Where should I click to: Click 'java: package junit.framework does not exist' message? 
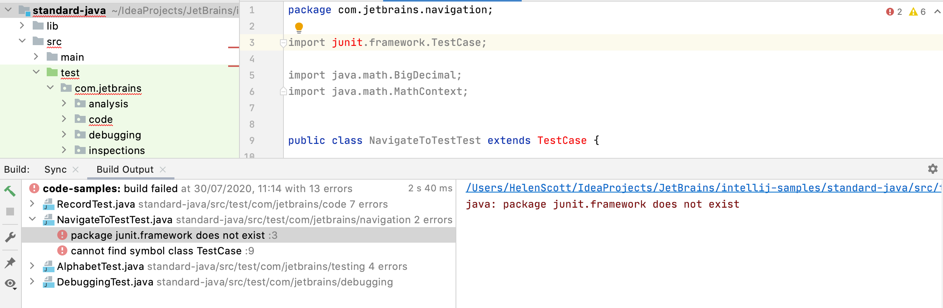coord(602,205)
